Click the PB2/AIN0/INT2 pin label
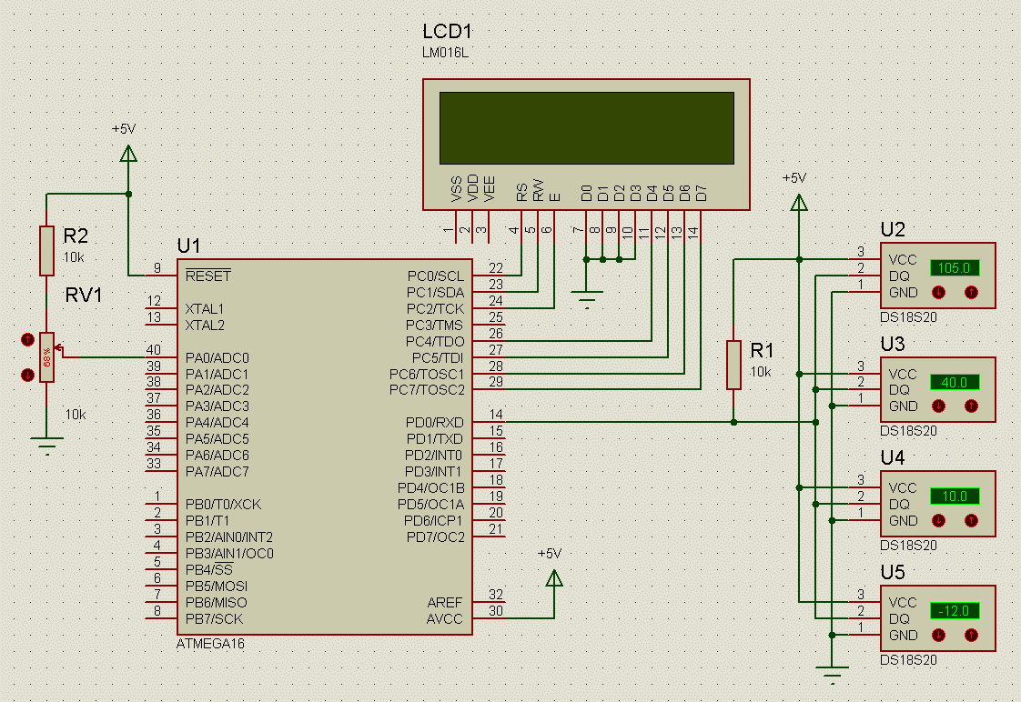Screen dimensions: 1021x702 [229, 537]
